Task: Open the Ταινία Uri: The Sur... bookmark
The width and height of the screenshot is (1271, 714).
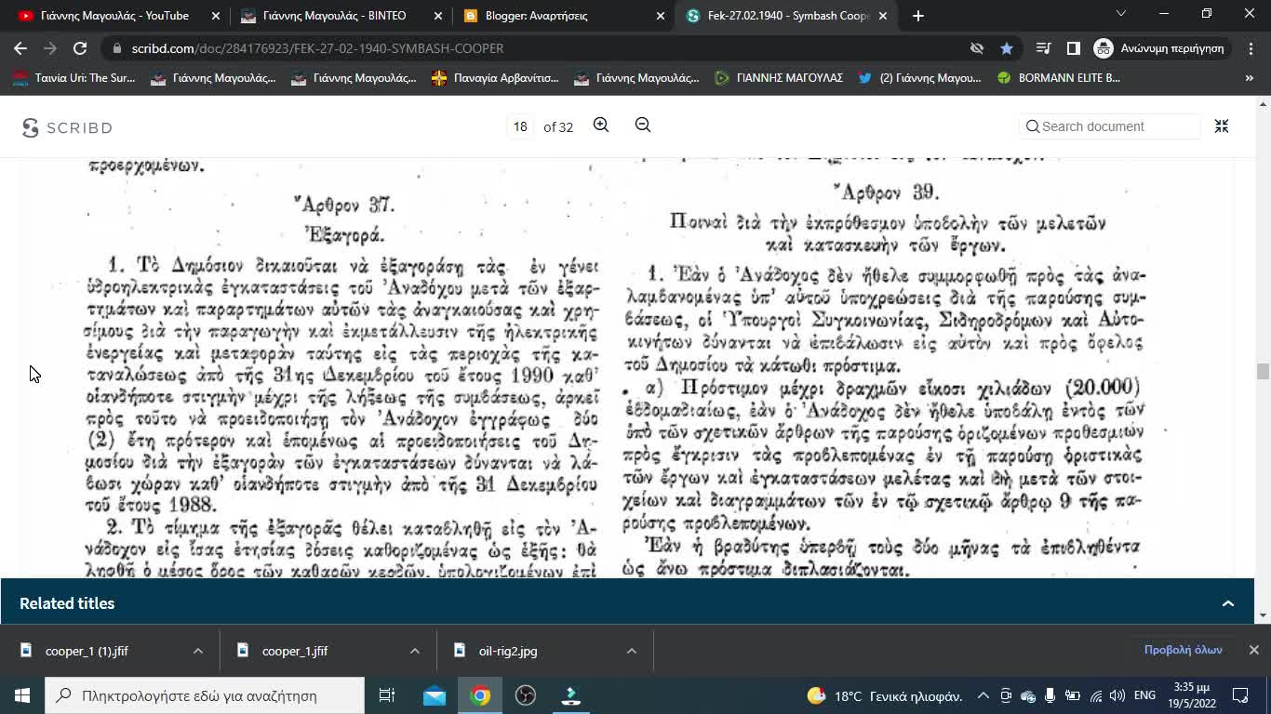Action: [74, 78]
